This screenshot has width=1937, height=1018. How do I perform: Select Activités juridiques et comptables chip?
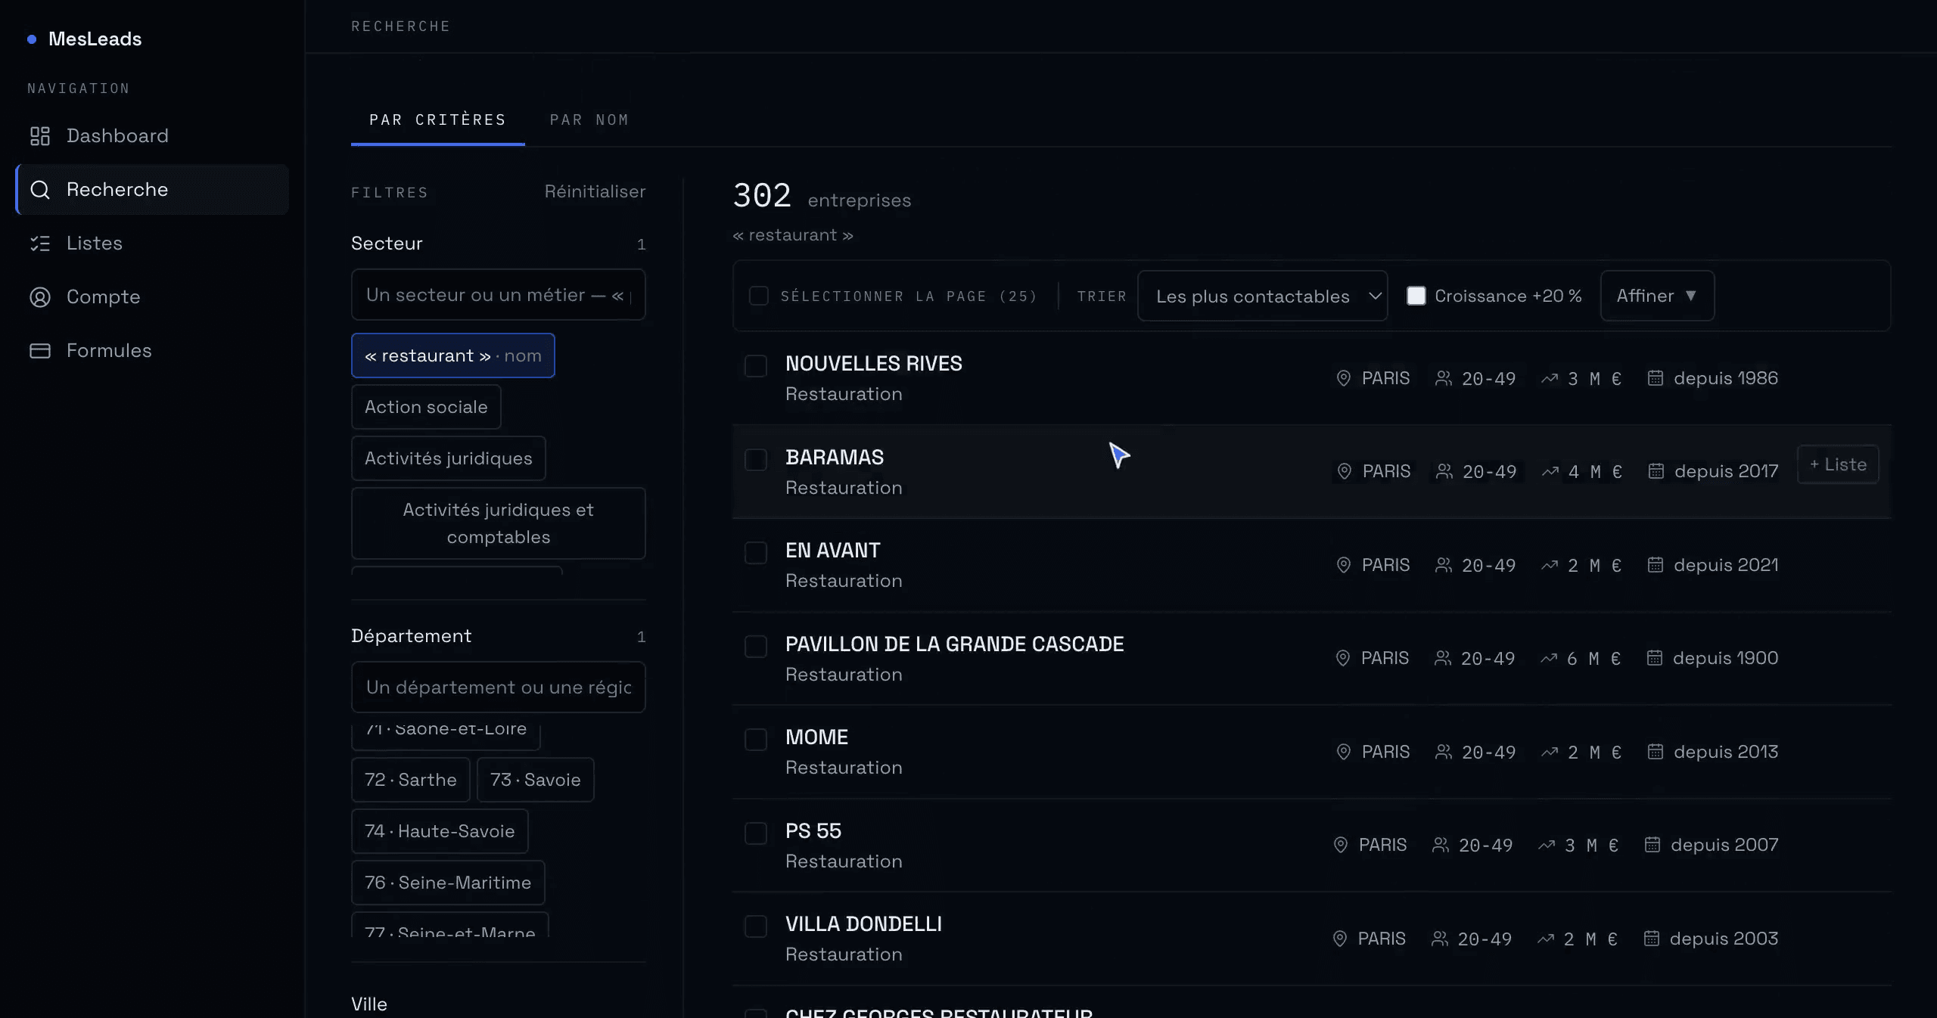(499, 523)
